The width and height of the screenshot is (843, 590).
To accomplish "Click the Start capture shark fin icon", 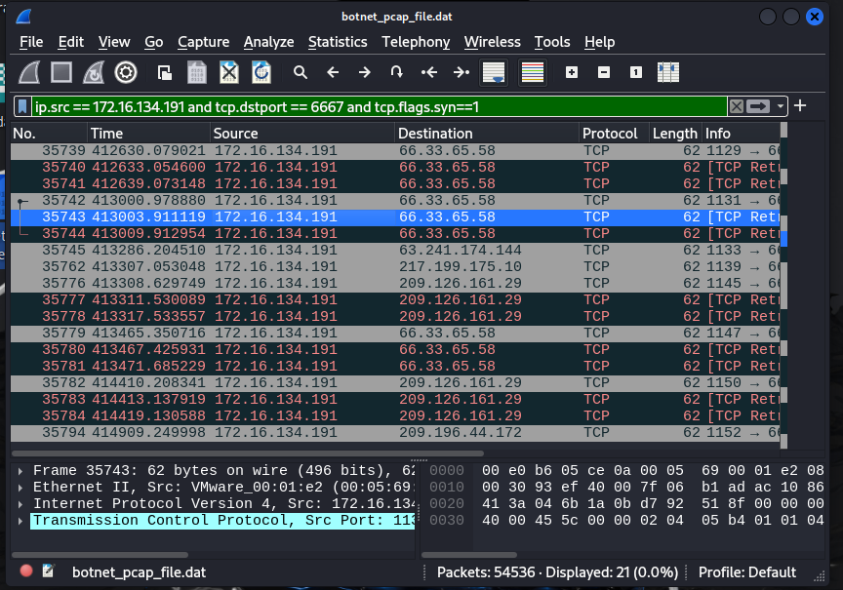I will (29, 72).
